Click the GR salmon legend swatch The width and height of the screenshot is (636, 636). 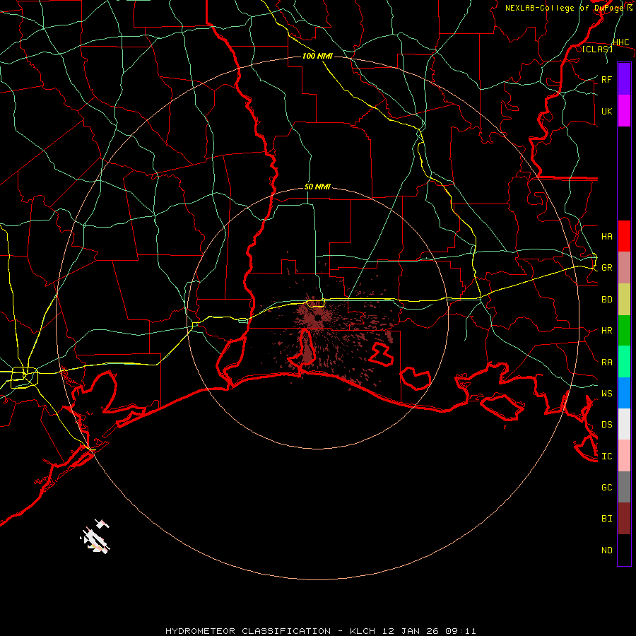[624, 267]
